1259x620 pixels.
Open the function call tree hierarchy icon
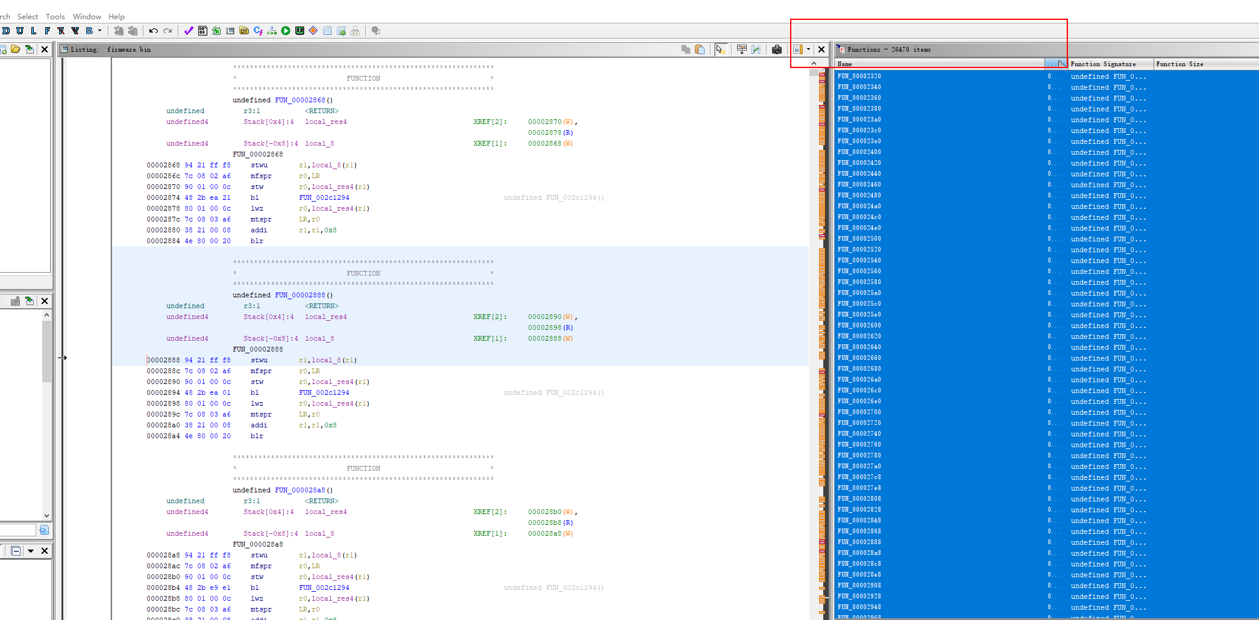pos(272,31)
